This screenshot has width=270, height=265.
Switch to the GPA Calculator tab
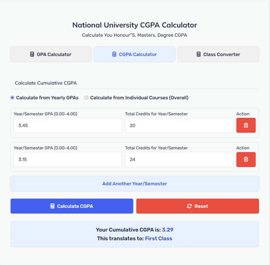point(51,54)
